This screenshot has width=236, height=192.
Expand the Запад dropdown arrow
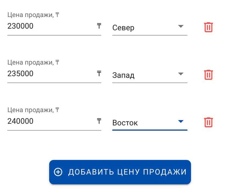(x=180, y=74)
